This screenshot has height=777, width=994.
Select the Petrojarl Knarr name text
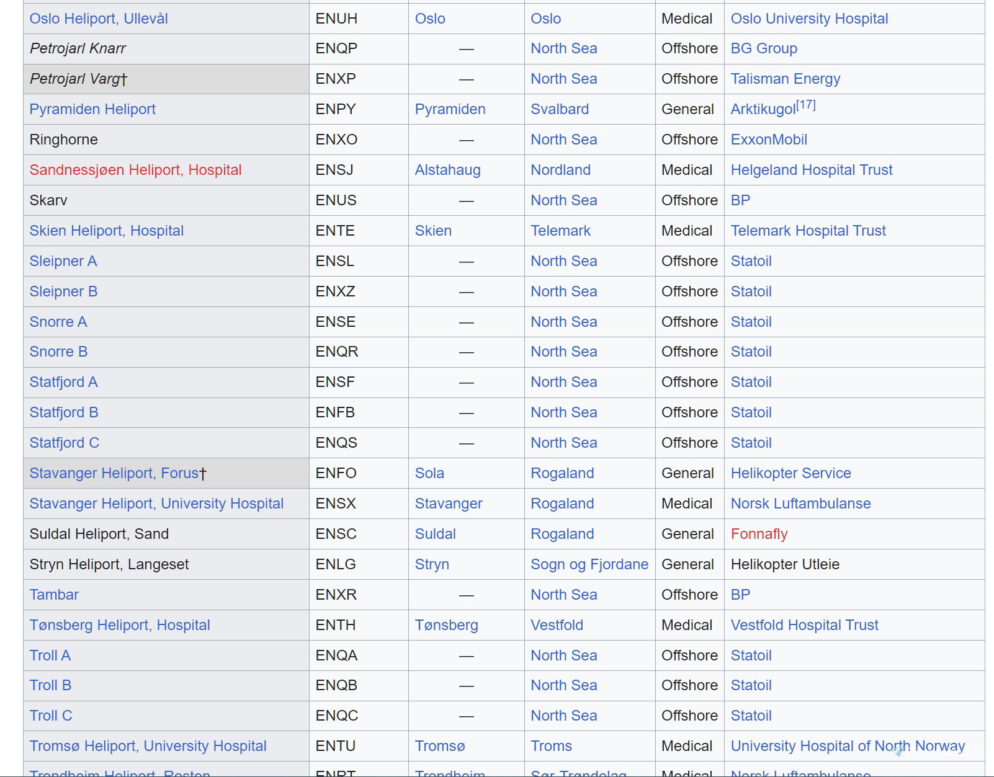(x=78, y=48)
